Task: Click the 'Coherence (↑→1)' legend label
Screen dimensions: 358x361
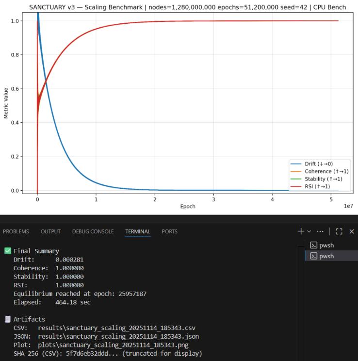Action: point(326,171)
